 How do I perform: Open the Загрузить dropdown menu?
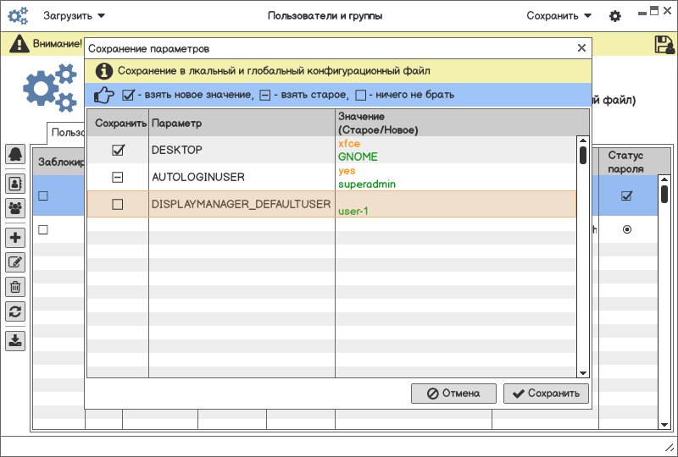click(x=75, y=16)
